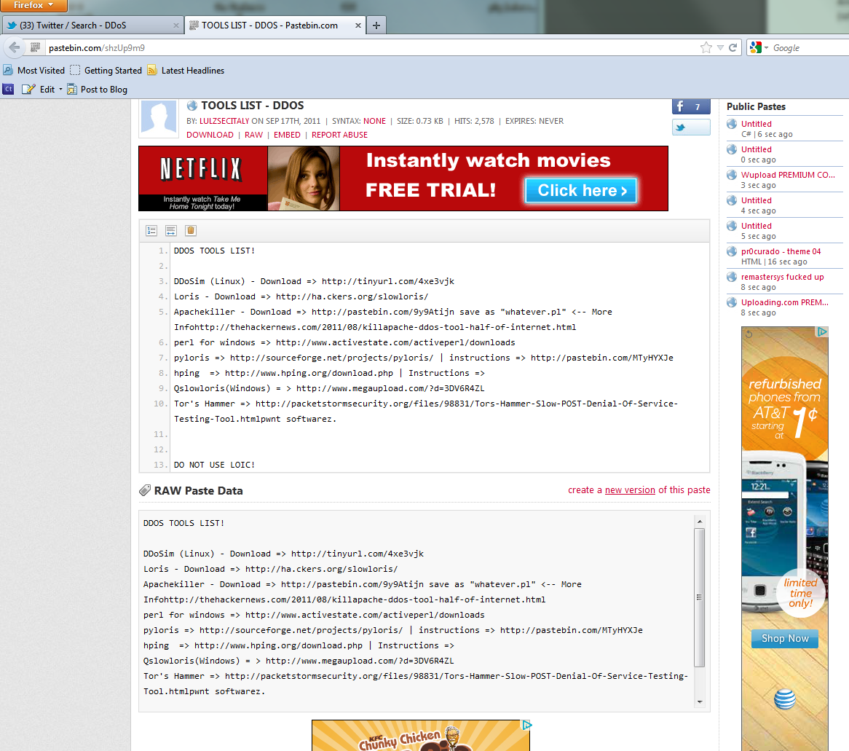The width and height of the screenshot is (849, 751).
Task: Click into the Google search box
Action: 810,47
